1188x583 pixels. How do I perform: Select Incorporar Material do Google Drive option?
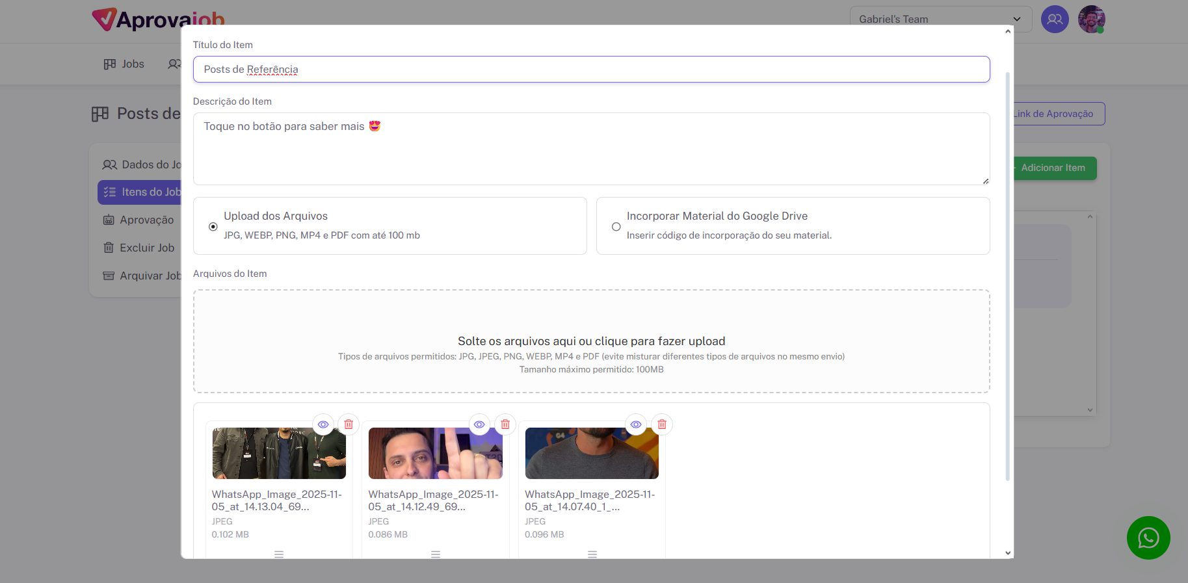[x=616, y=227]
